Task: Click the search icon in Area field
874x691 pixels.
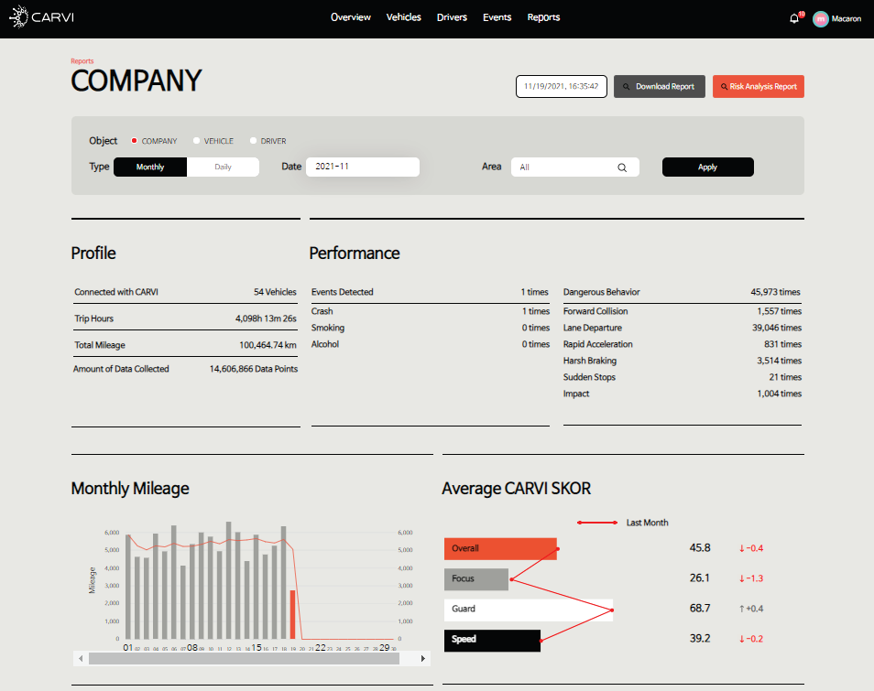Action: coord(622,167)
